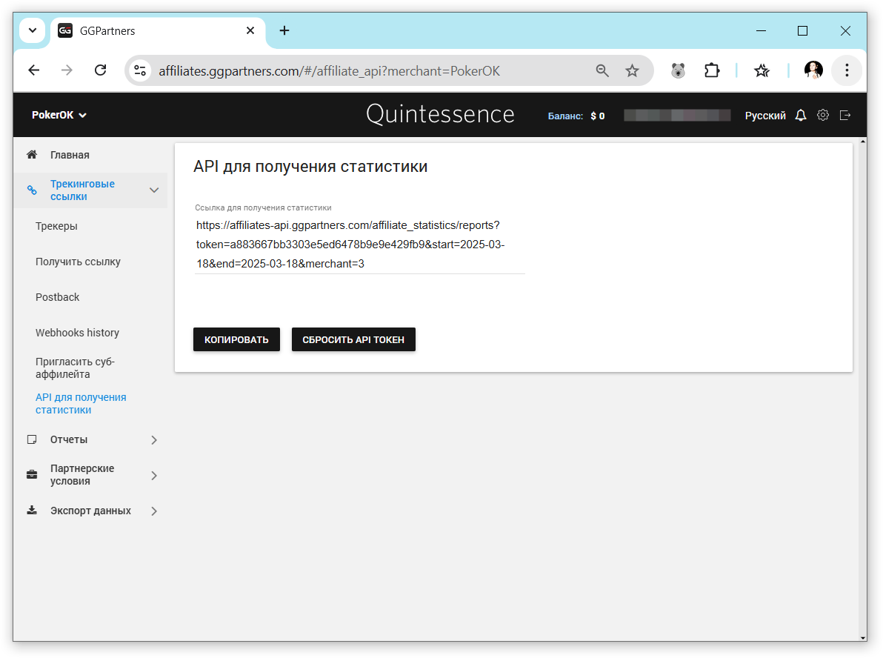Bookmark this page with the star
This screenshot has height=658, width=883.
[632, 71]
